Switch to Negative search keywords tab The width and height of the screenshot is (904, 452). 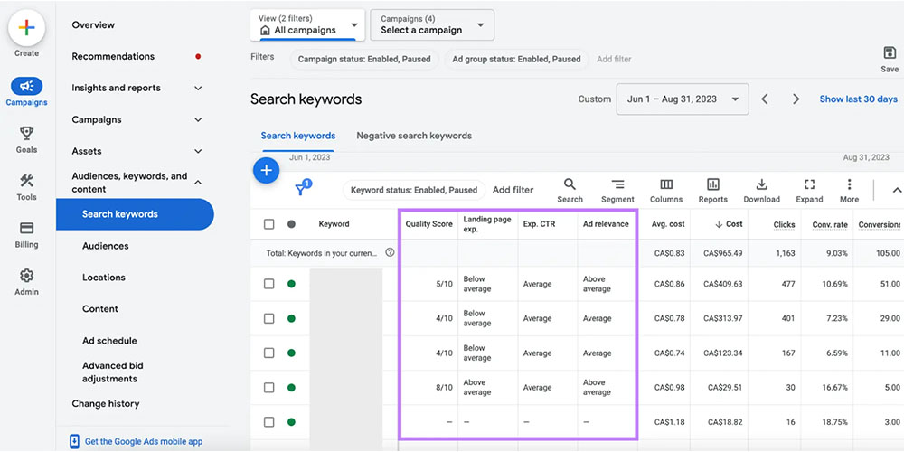[x=414, y=137]
